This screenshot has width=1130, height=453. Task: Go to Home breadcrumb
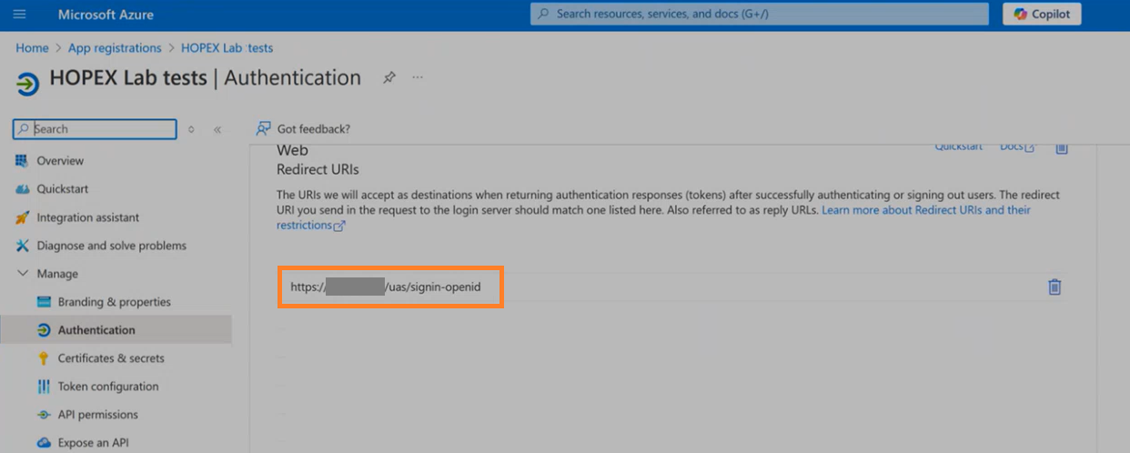pyautogui.click(x=32, y=48)
